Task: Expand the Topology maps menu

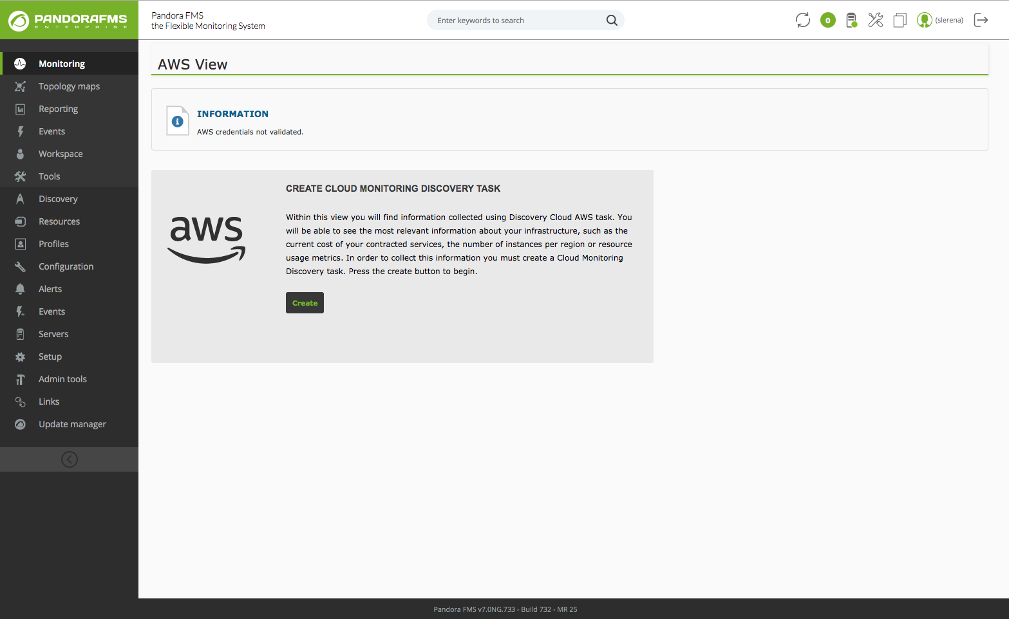Action: [x=69, y=86]
